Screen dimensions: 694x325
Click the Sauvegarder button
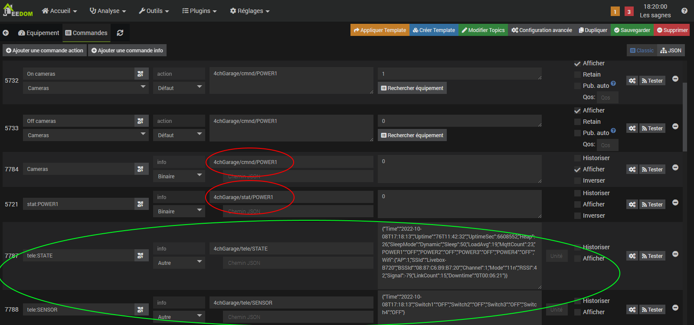click(632, 30)
